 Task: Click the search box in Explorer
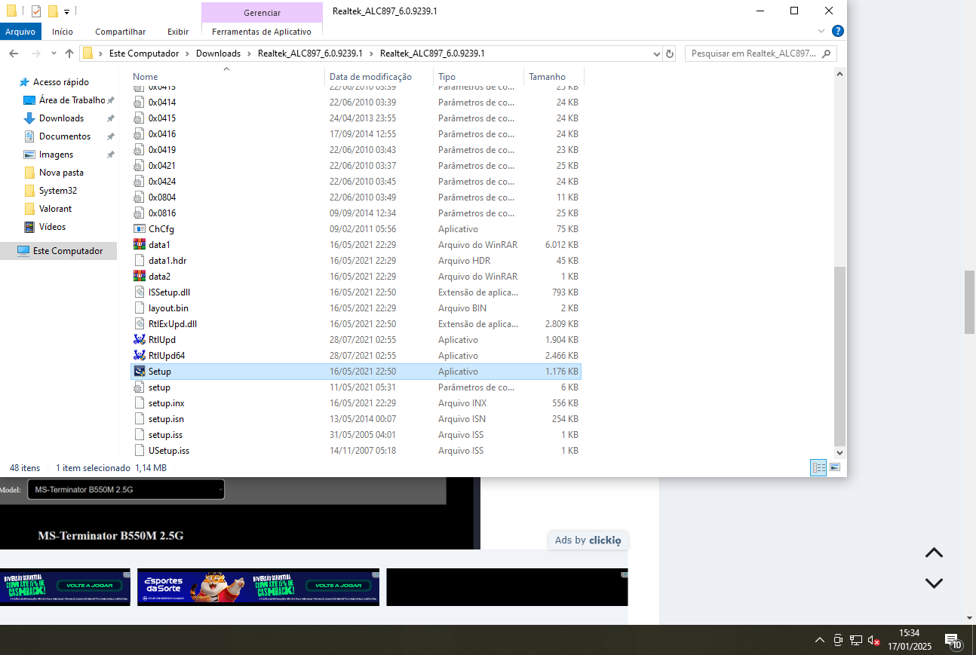pos(760,54)
